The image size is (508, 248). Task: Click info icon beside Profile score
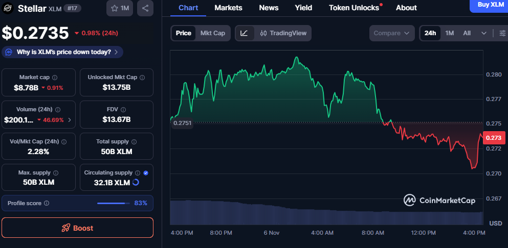click(x=47, y=203)
